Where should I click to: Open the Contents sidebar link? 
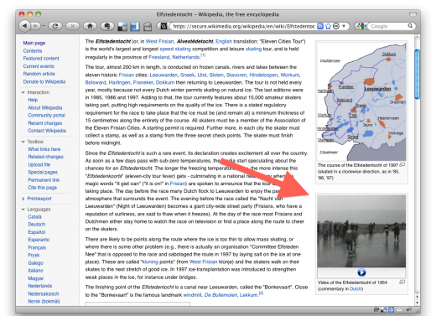[x=33, y=50]
